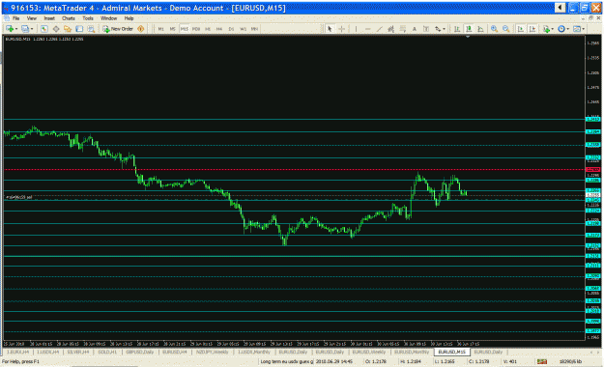Switch chart to D1 timeframe

pyautogui.click(x=231, y=29)
